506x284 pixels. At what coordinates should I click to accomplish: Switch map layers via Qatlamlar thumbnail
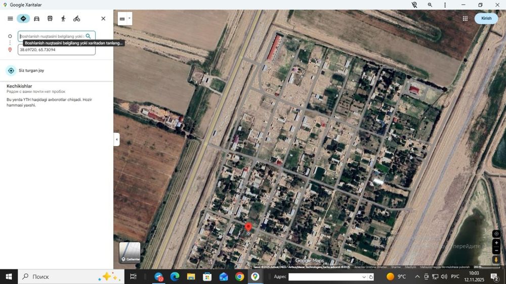[x=130, y=252]
